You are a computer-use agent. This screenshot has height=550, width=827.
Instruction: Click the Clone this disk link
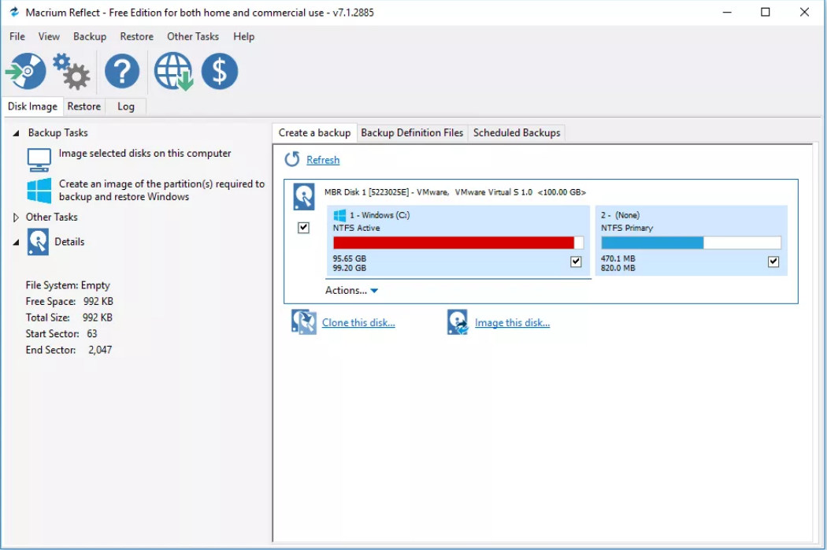pyautogui.click(x=358, y=322)
